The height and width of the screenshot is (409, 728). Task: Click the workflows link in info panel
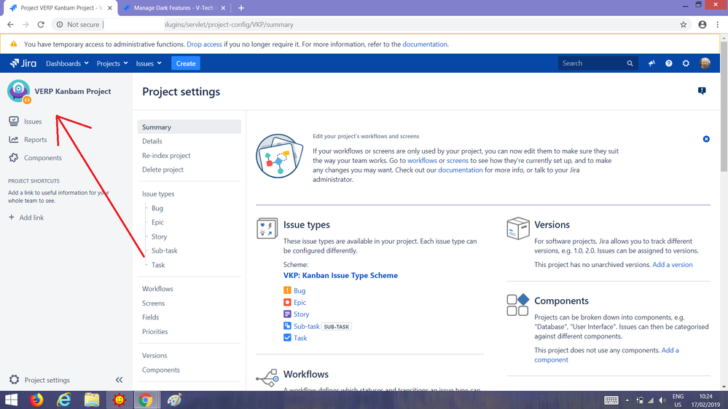click(422, 160)
